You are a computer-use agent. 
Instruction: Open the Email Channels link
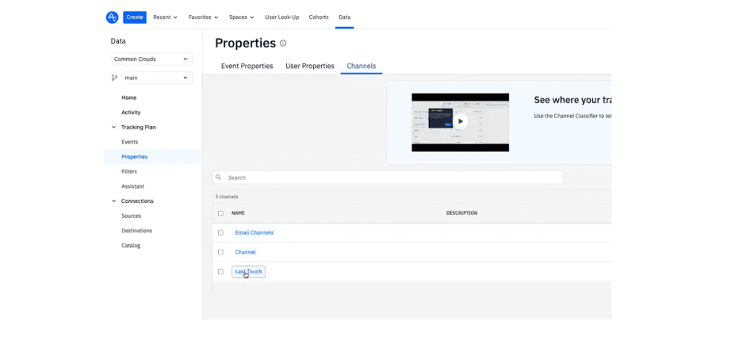click(254, 233)
